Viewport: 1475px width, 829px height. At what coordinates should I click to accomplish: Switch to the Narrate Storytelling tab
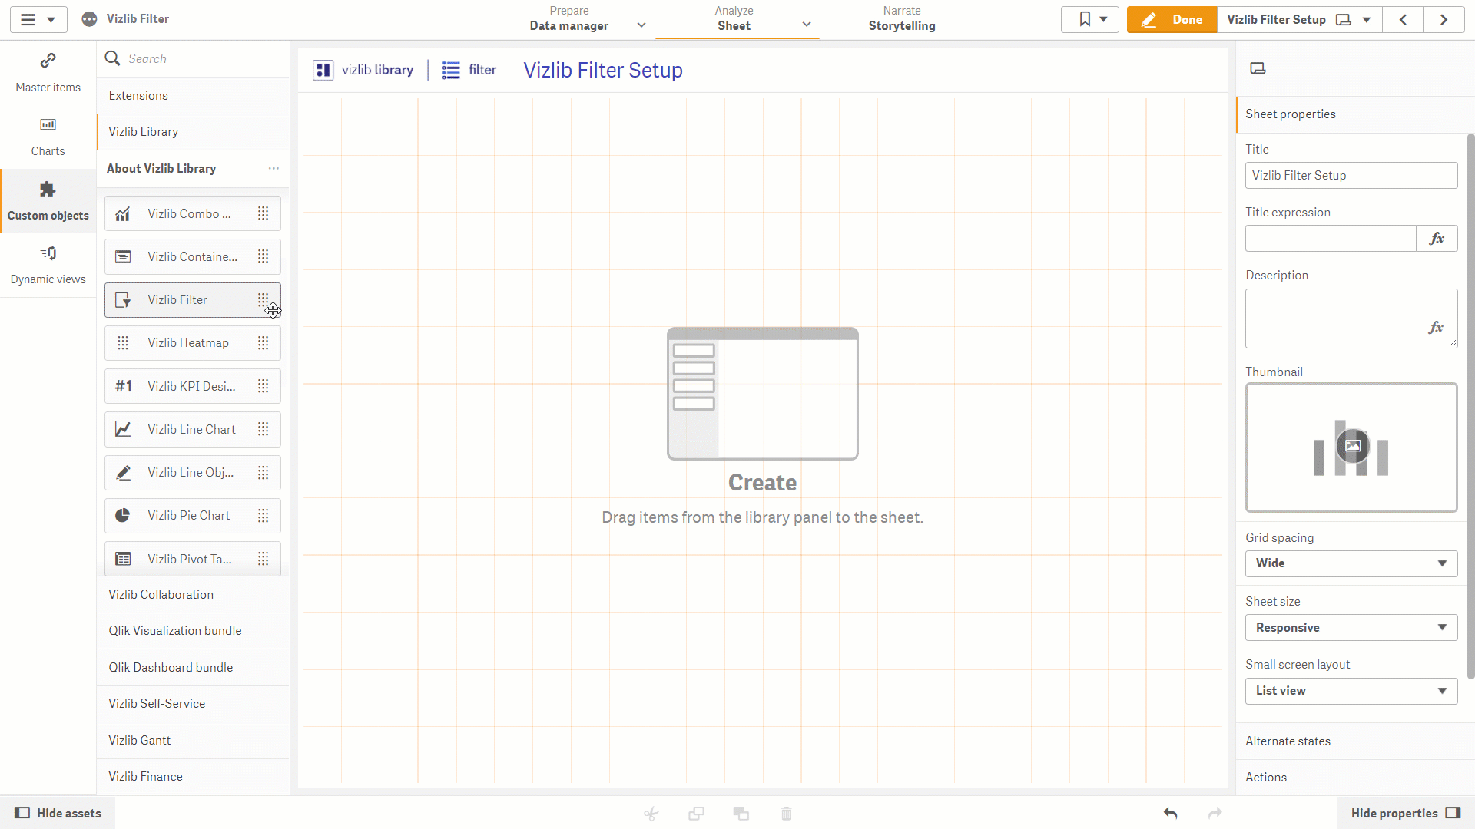coord(902,19)
